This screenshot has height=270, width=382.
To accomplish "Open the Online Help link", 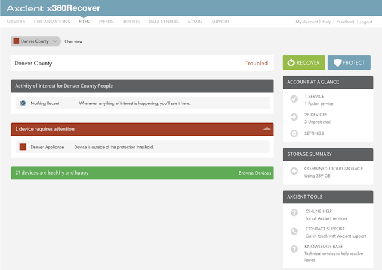I will 319,211.
